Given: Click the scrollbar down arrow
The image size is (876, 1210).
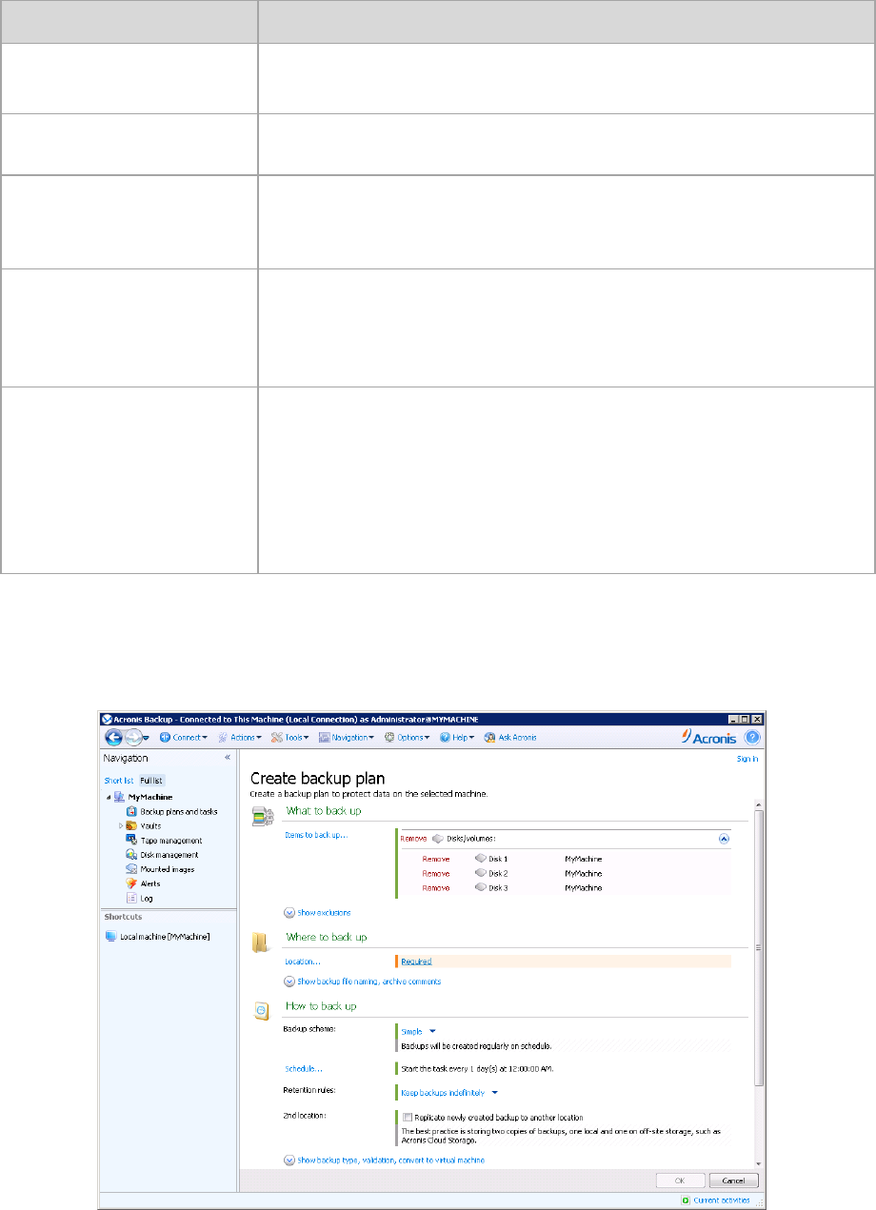Looking at the screenshot, I should [x=759, y=1162].
